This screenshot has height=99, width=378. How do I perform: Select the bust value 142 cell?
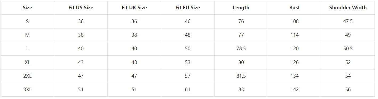[295, 90]
